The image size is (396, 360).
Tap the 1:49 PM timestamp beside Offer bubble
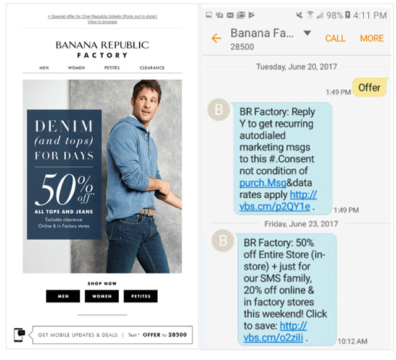[x=338, y=92]
